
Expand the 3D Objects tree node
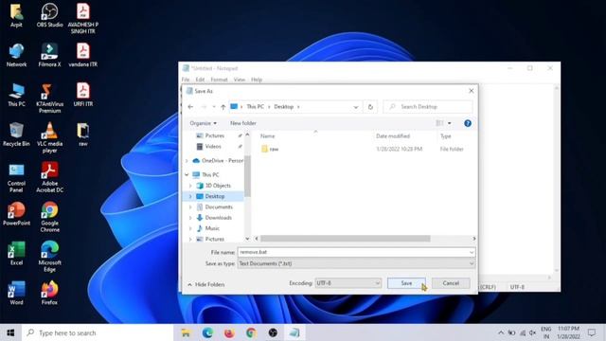(x=190, y=186)
